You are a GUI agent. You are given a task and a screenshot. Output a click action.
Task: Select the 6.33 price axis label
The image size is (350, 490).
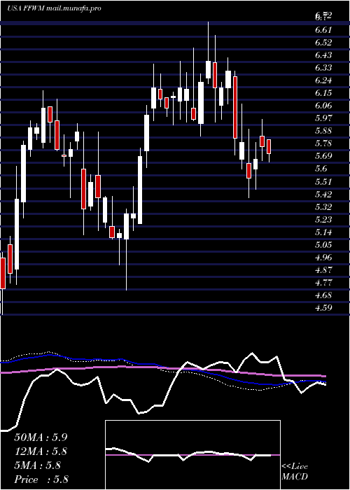[323, 67]
